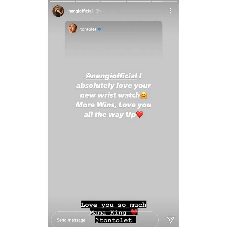Open the three-dot story options menu
The image size is (227, 227).
[170, 11]
